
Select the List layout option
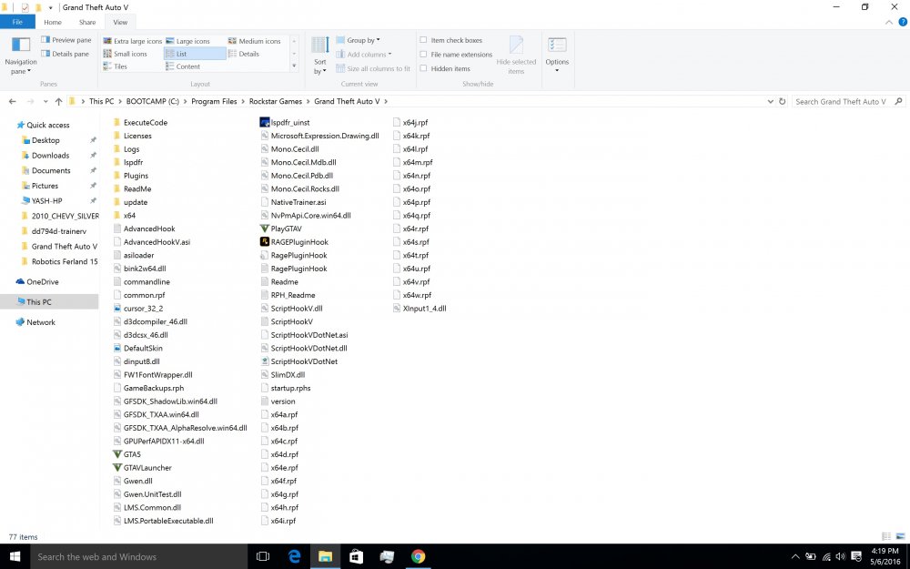(195, 54)
